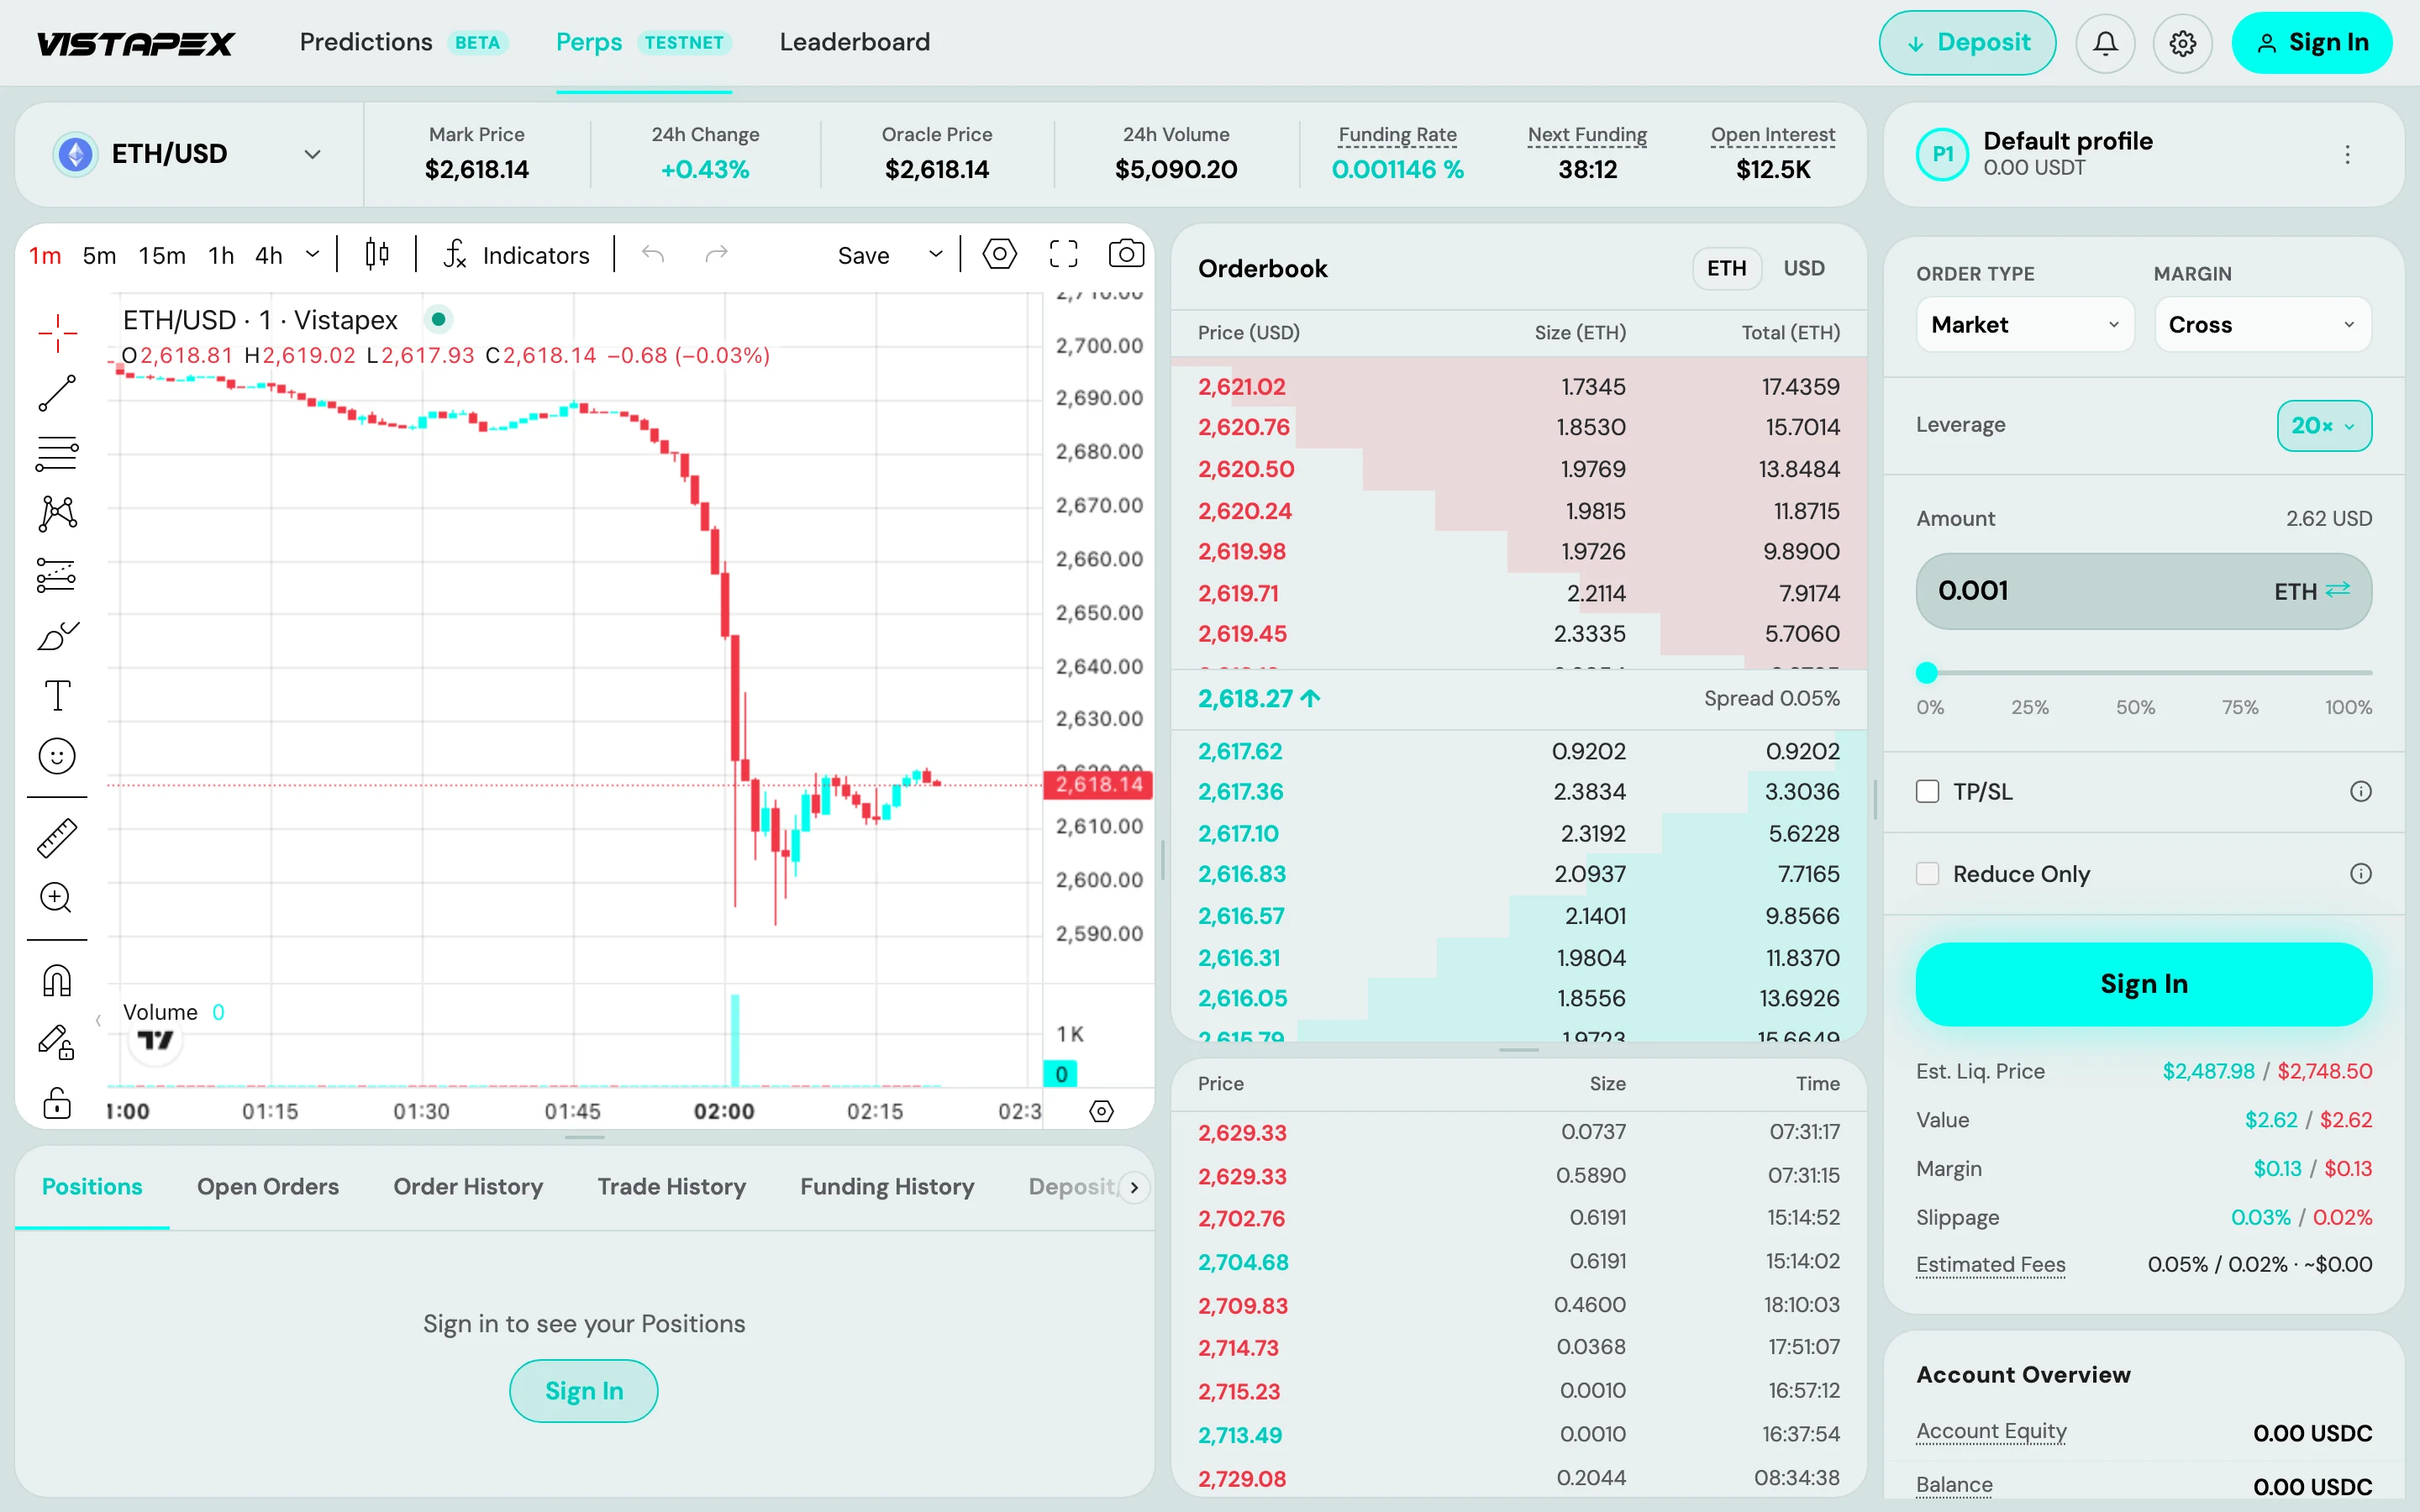
Task: Swap amount currency from ETH
Action: point(2338,590)
